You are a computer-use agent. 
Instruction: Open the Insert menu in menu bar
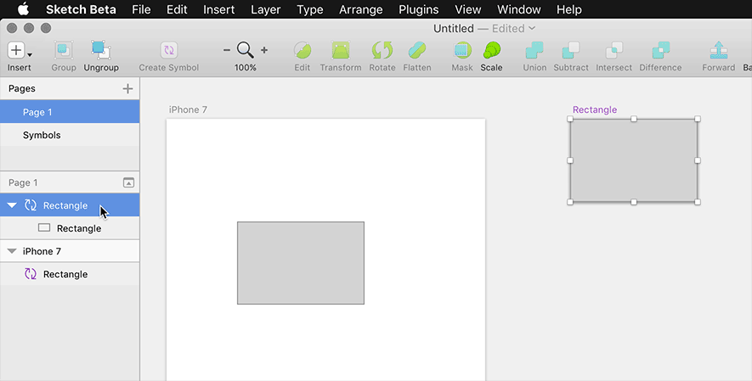pos(218,9)
